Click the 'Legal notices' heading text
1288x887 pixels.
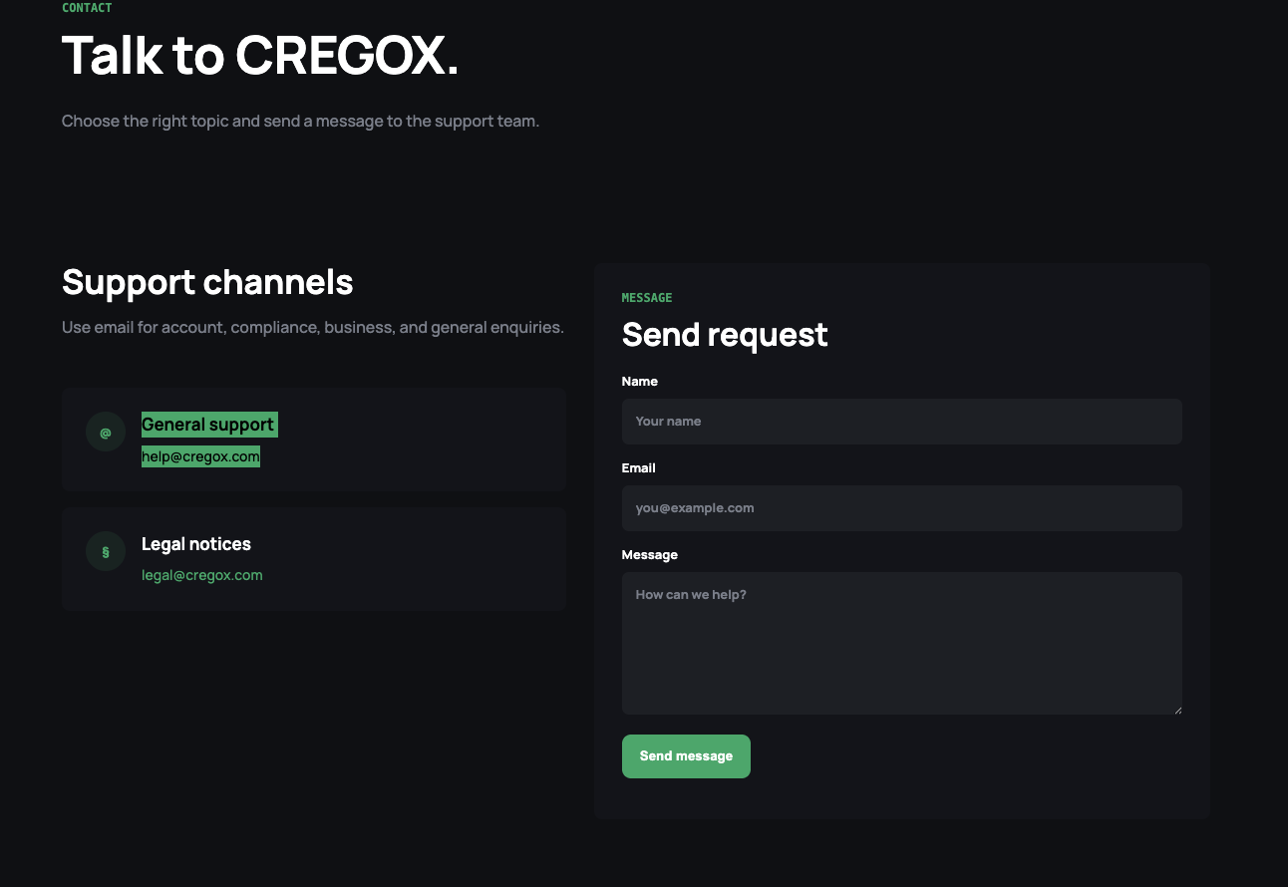coord(196,544)
